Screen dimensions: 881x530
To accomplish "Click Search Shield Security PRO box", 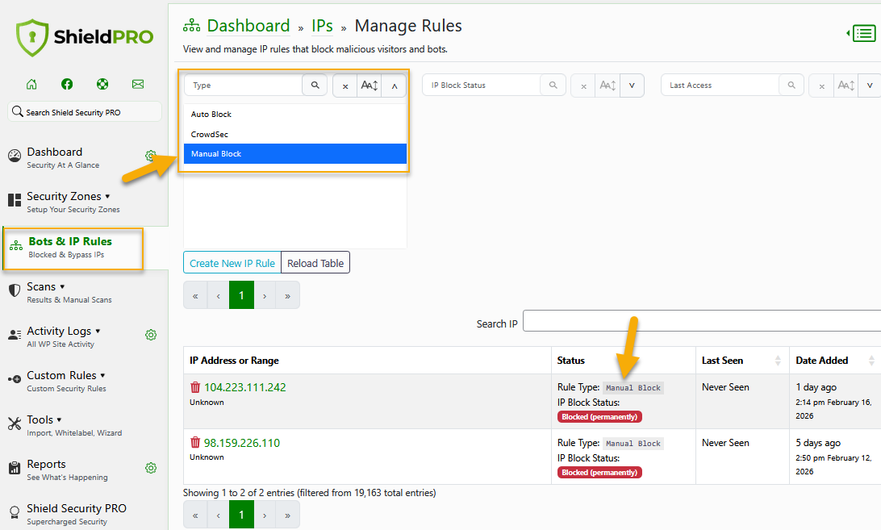I will (85, 112).
